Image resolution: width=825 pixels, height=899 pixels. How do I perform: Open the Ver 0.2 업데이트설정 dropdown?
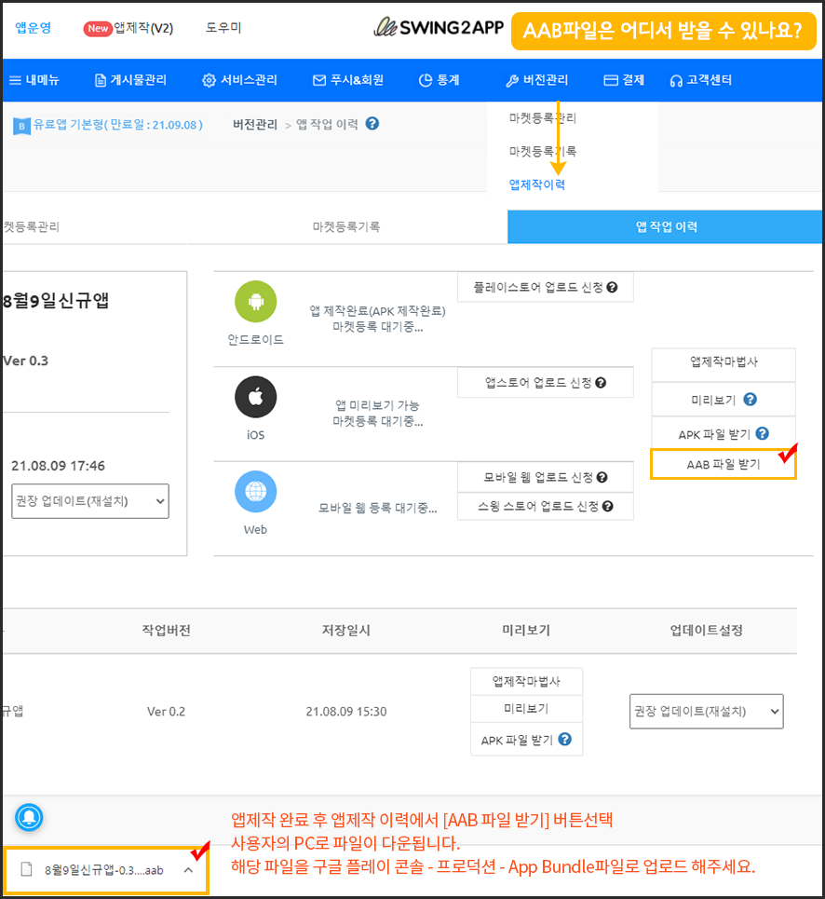(706, 711)
